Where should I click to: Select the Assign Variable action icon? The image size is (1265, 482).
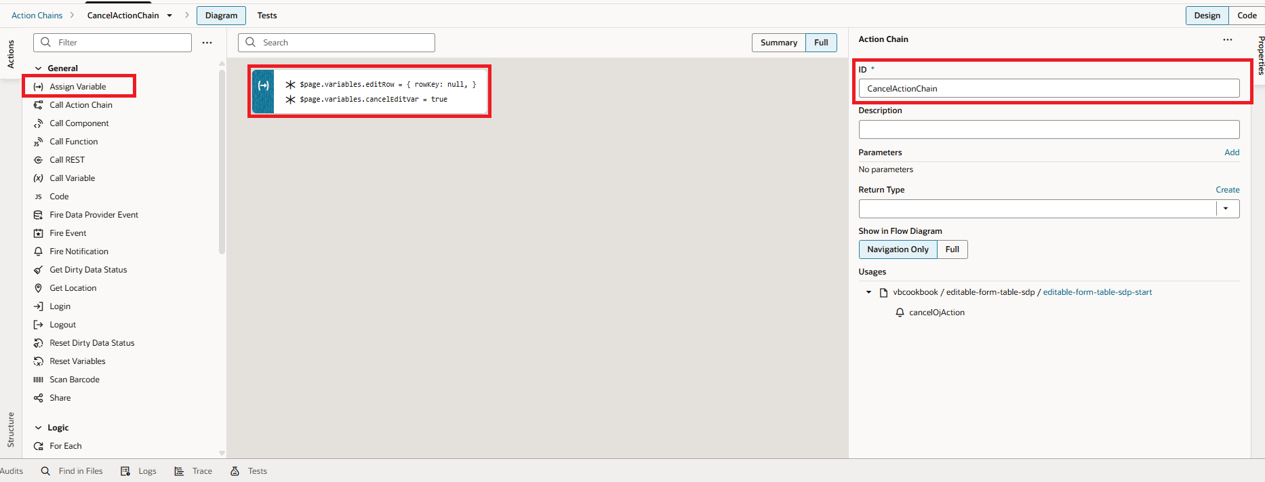pos(39,87)
